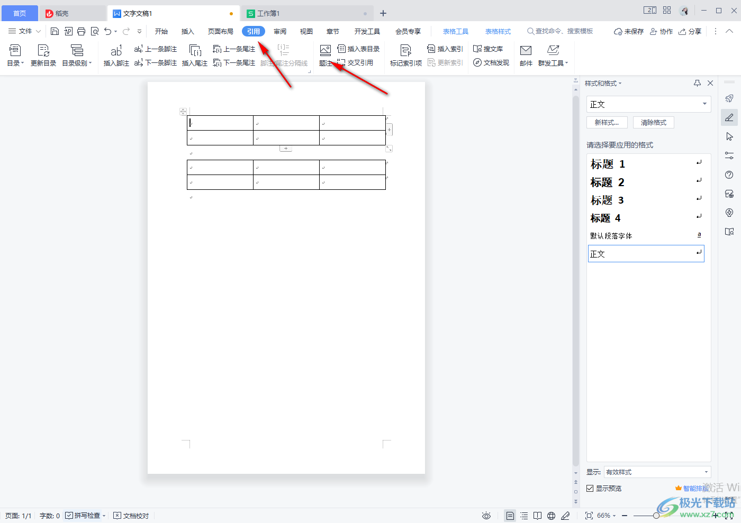Viewport: 741px width, 523px height.
Task: Open Print Preview from quick access toolbar
Action: pyautogui.click(x=95, y=31)
